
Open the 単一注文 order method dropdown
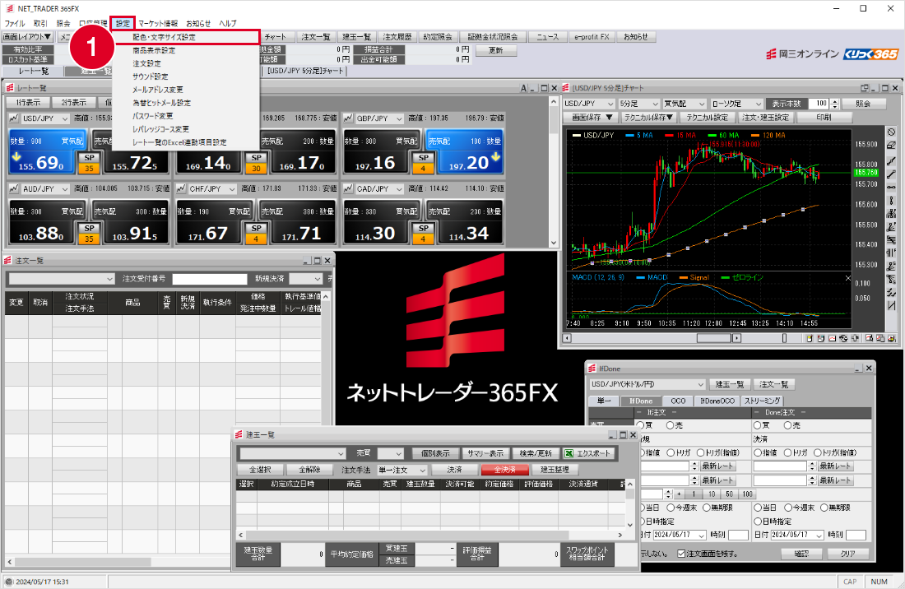(401, 471)
